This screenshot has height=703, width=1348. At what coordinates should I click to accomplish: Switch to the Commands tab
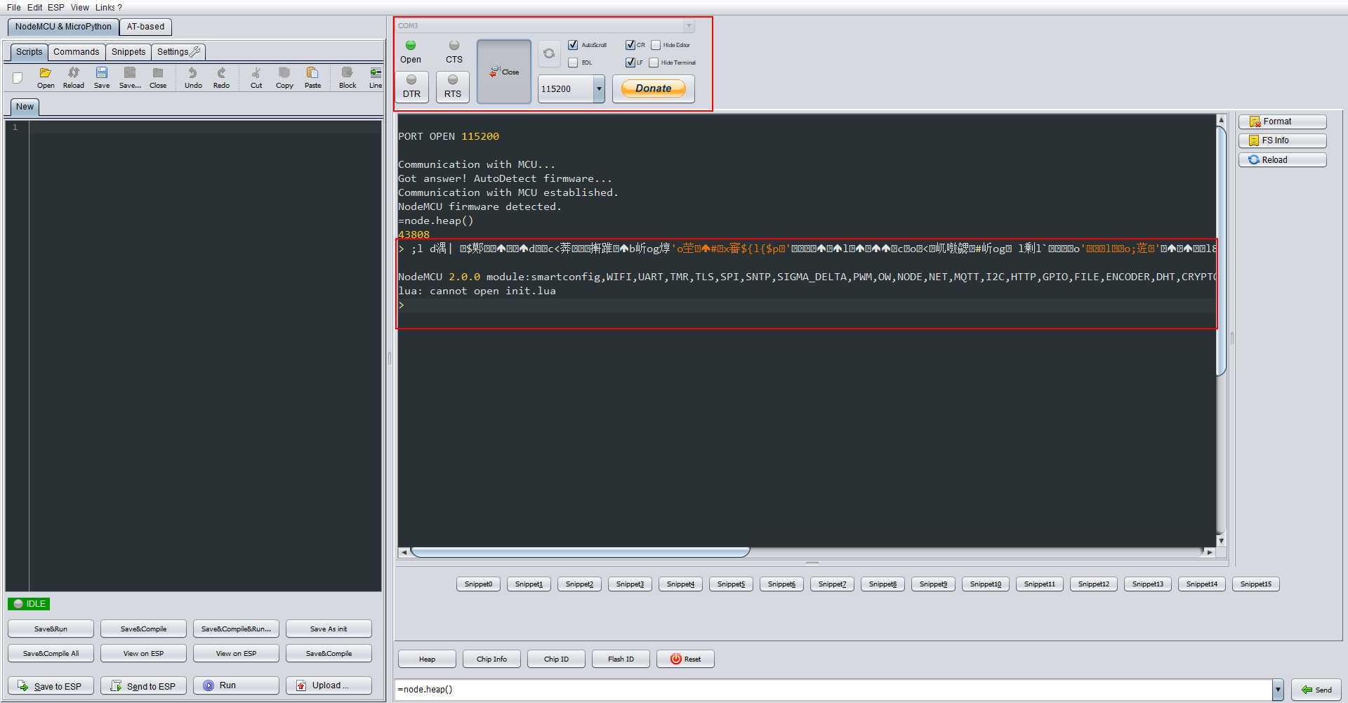pyautogui.click(x=76, y=52)
